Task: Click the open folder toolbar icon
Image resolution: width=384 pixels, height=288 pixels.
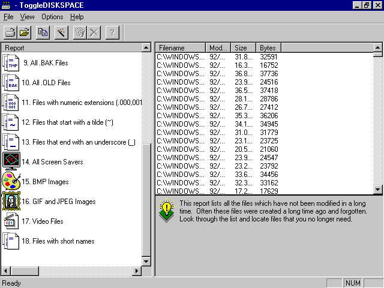Action: coord(25,32)
